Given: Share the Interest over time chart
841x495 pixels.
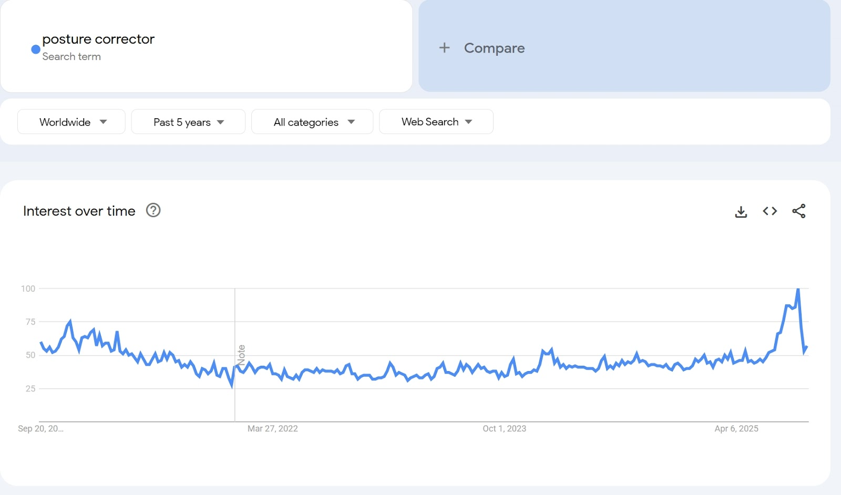Looking at the screenshot, I should tap(799, 211).
